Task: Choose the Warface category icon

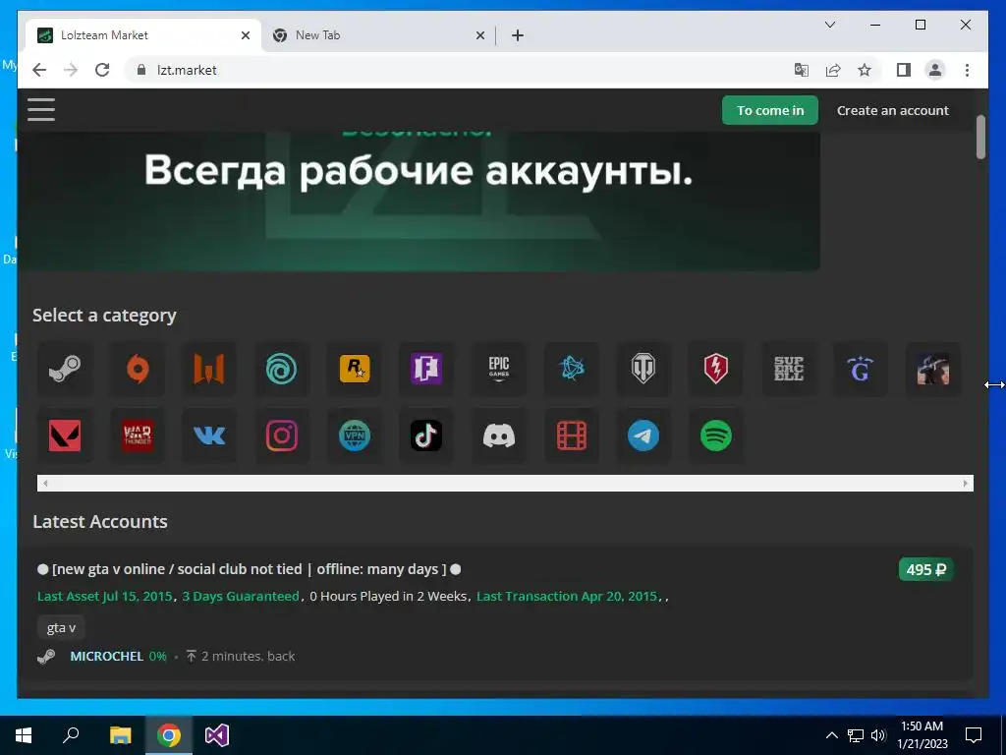Action: pos(209,370)
